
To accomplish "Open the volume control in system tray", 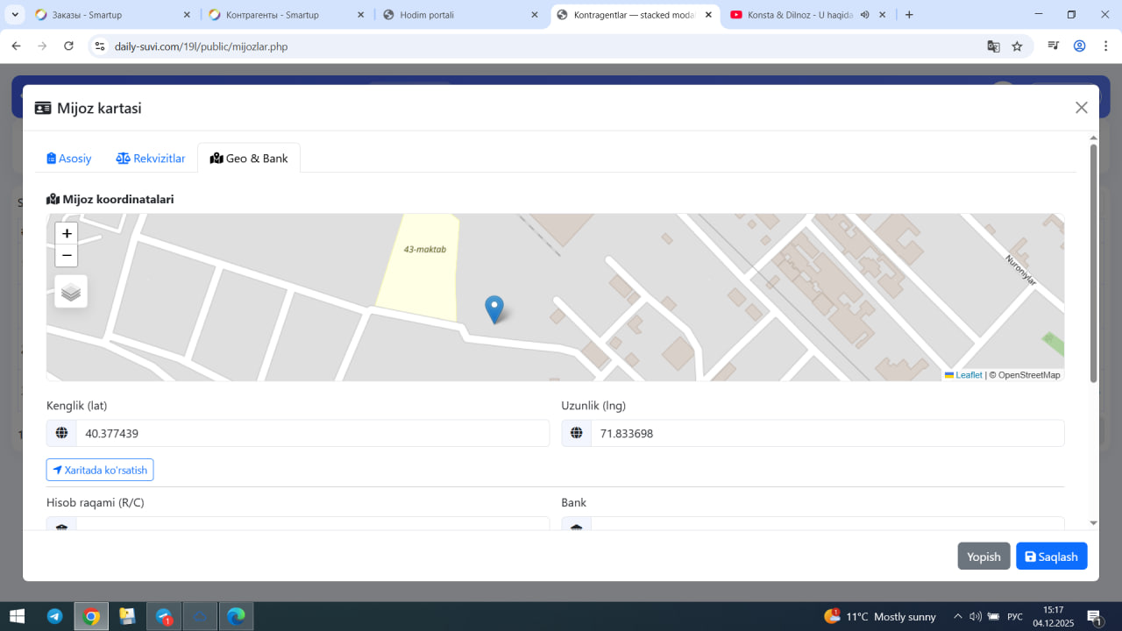I will pos(975,616).
